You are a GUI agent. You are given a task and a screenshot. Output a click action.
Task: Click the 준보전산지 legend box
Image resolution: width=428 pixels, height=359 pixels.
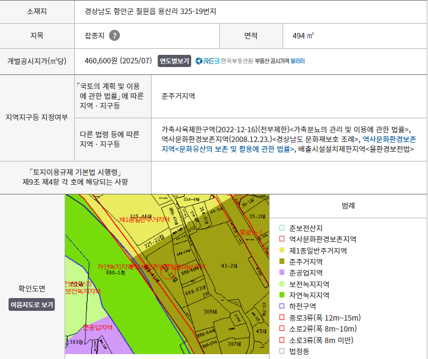pos(282,228)
